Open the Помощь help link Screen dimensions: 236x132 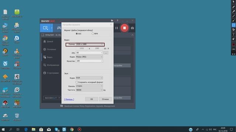69,99
